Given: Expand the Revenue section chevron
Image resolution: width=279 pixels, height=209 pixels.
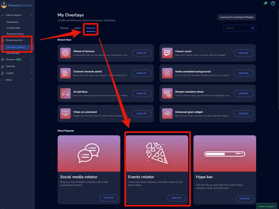Looking at the screenshot, I should click(32, 60).
